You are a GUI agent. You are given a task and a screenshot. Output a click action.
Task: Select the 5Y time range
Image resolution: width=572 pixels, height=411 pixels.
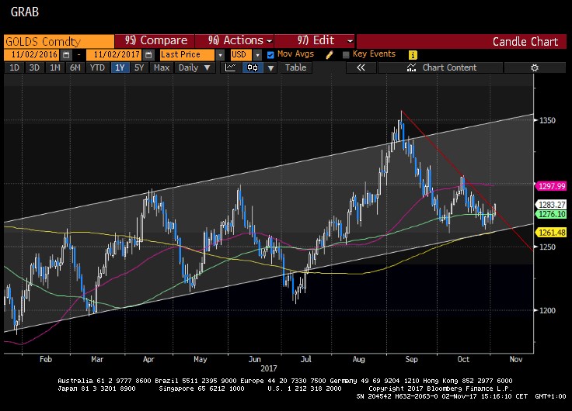coord(139,68)
